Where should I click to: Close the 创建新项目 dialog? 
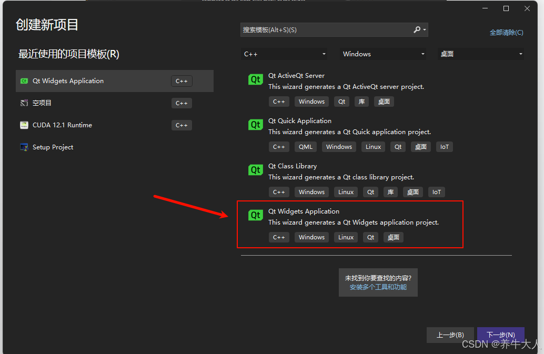(x=527, y=8)
